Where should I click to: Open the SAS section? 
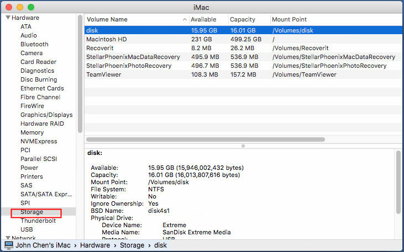[27, 185]
